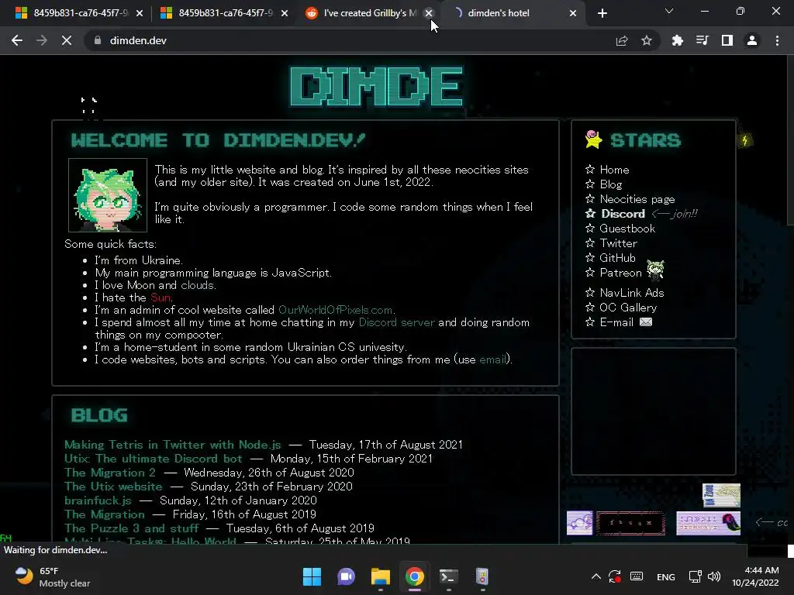Open Making Tetris in Twitter with Node.js post
The width and height of the screenshot is (794, 595).
coord(172,444)
